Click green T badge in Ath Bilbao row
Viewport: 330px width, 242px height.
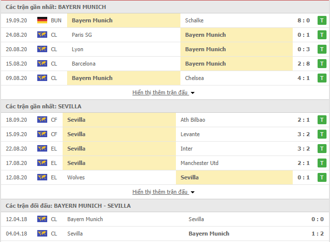(322, 120)
